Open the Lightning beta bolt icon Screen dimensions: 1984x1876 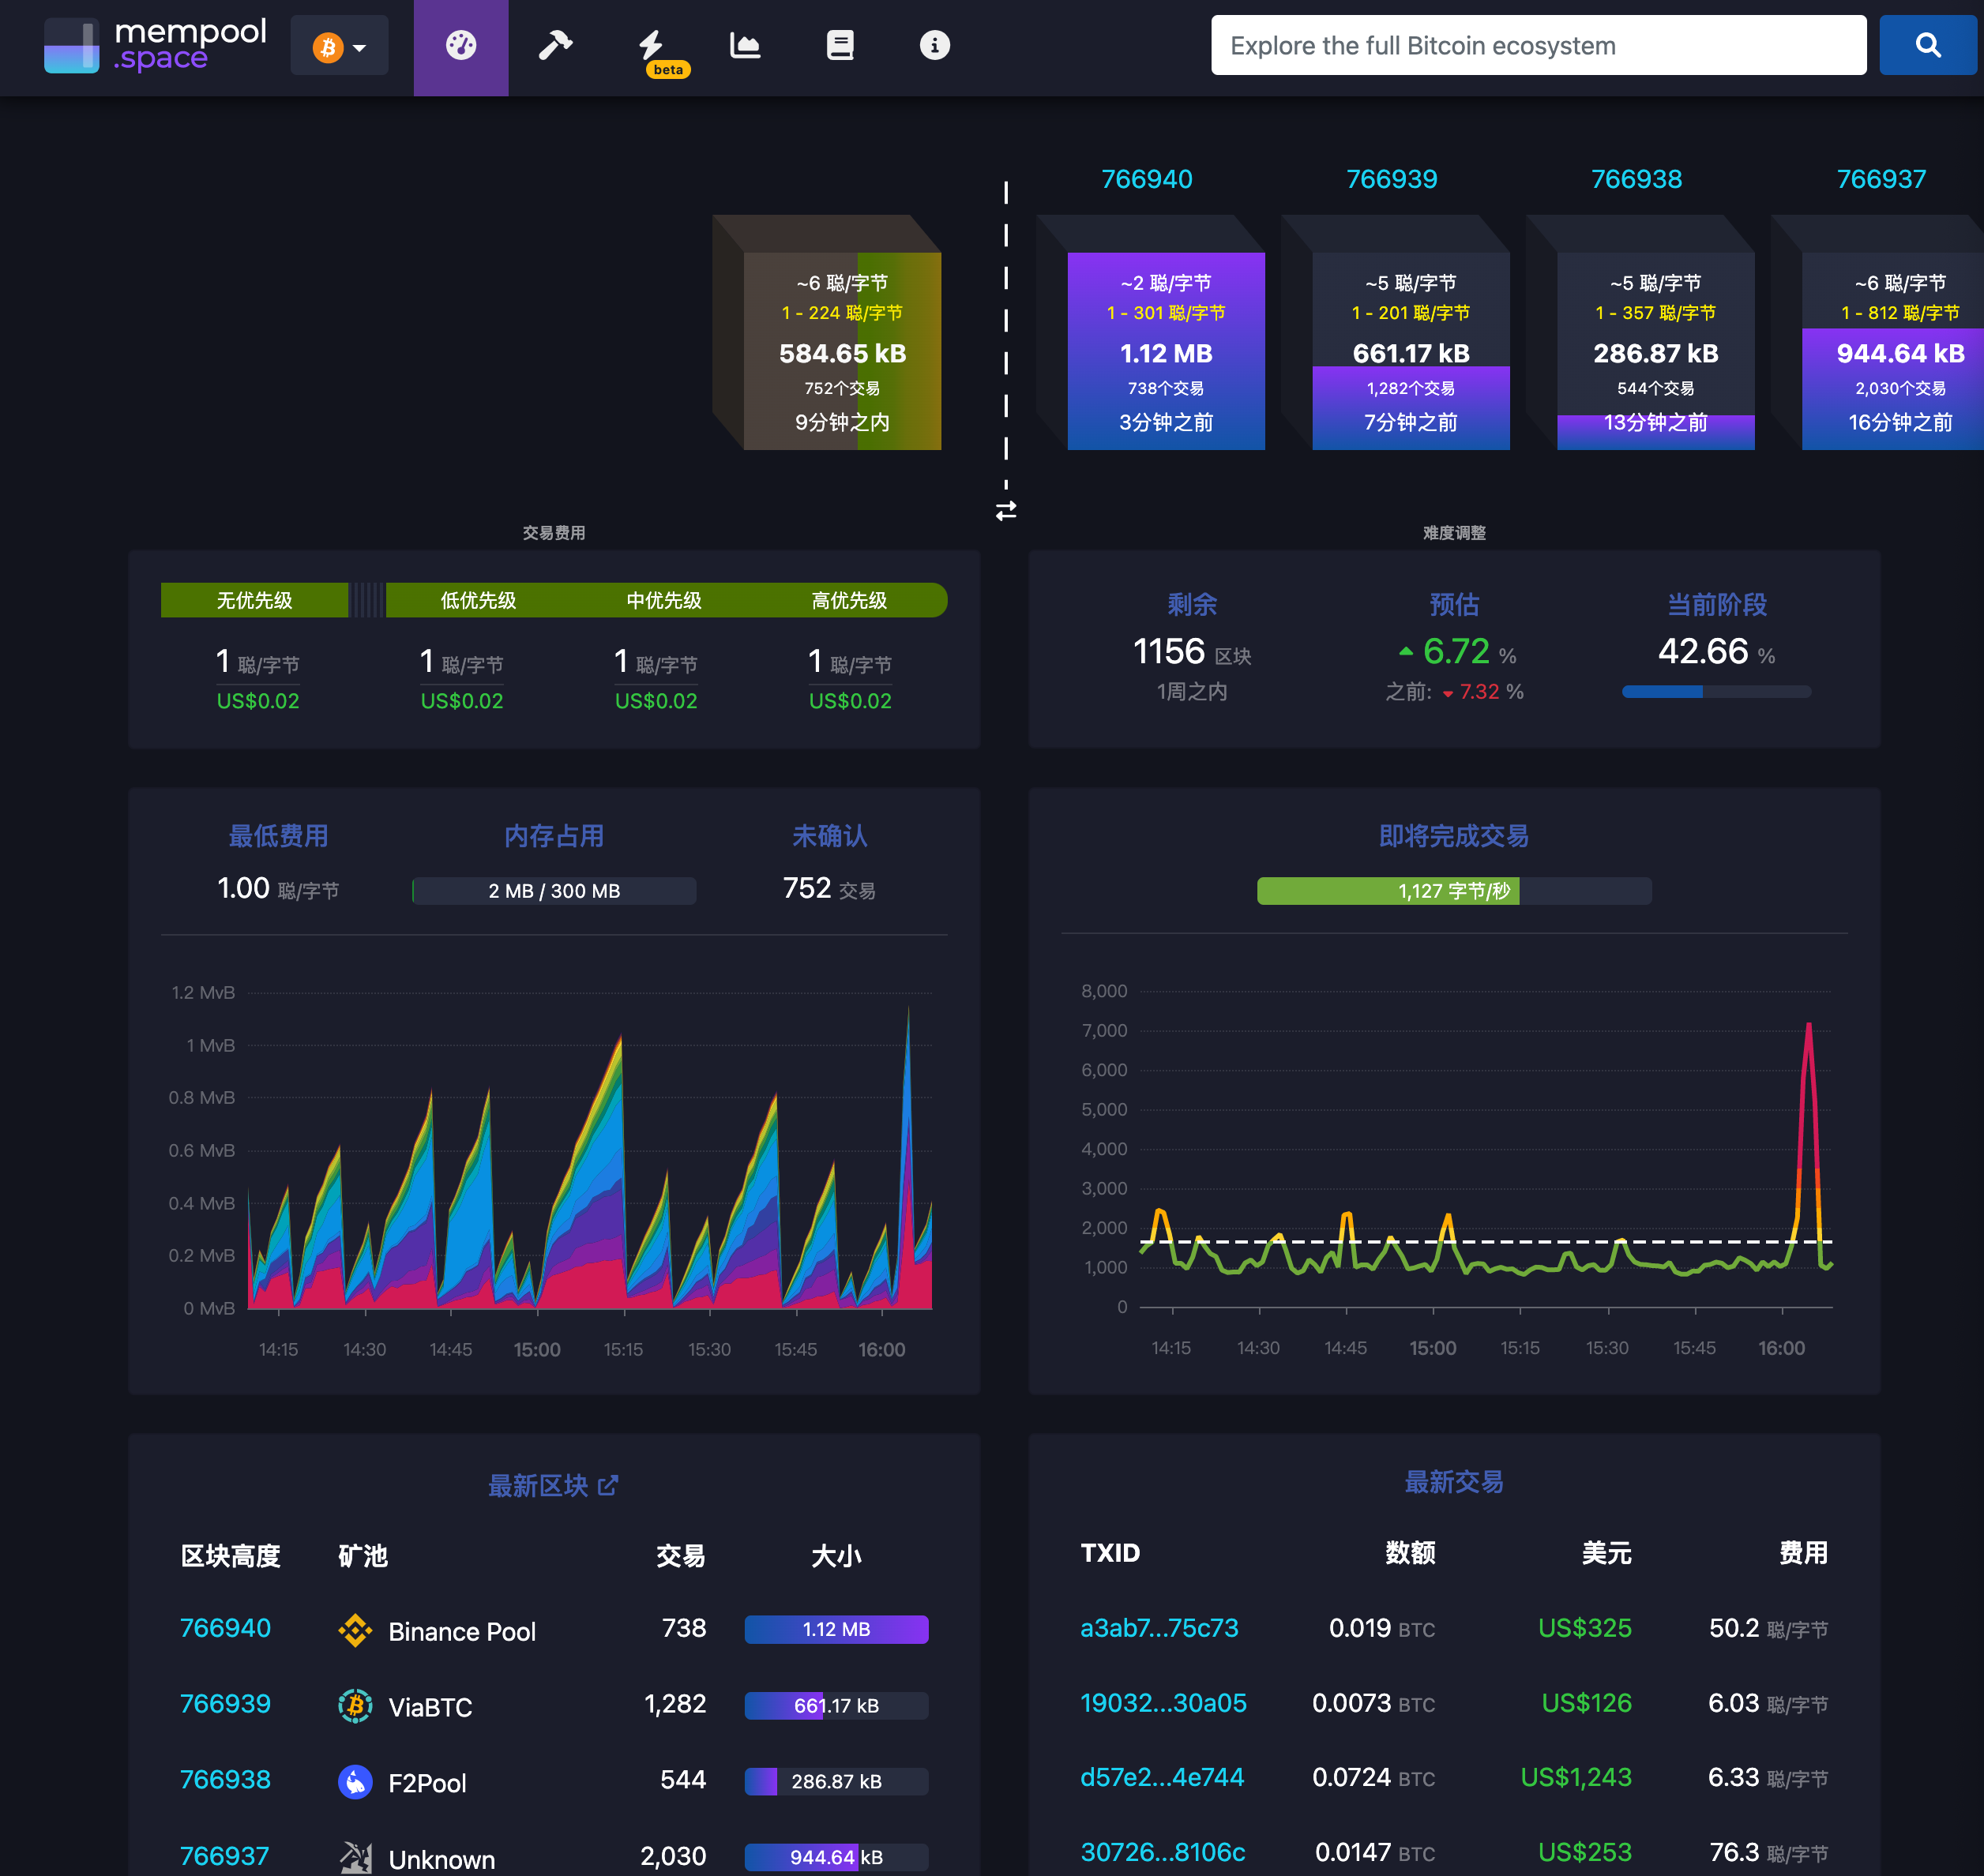coord(652,46)
